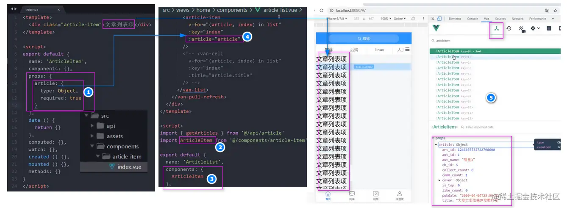Open the Vue timeline history icon

[x=509, y=28]
